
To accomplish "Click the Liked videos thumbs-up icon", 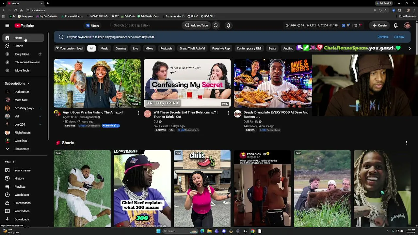I will [7, 203].
